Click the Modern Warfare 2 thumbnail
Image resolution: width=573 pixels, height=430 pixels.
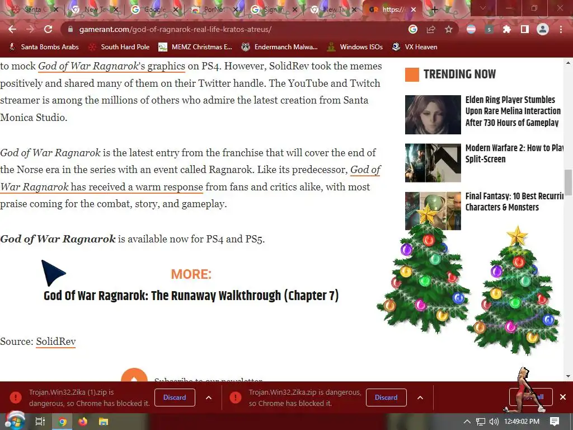433,163
